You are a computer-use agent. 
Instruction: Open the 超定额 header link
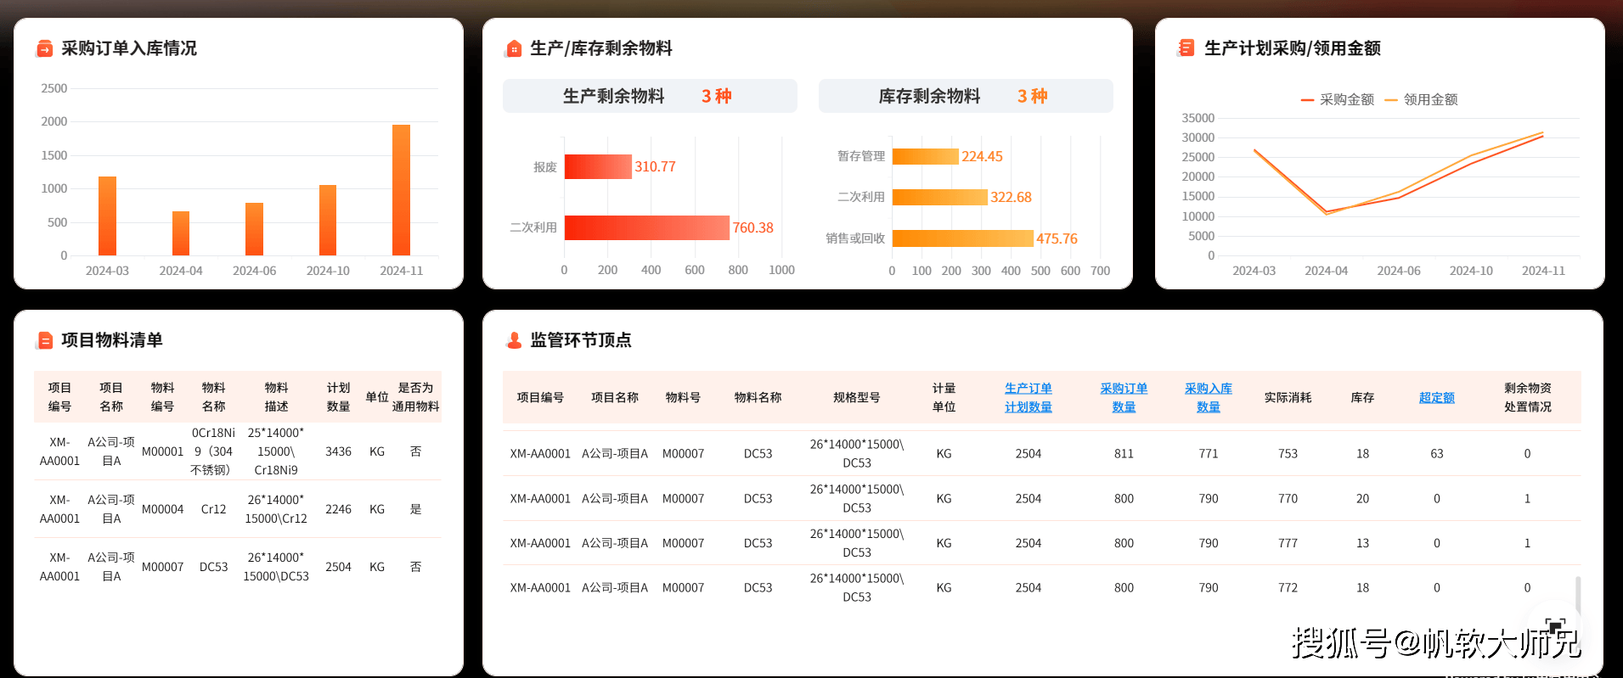pyautogui.click(x=1436, y=397)
